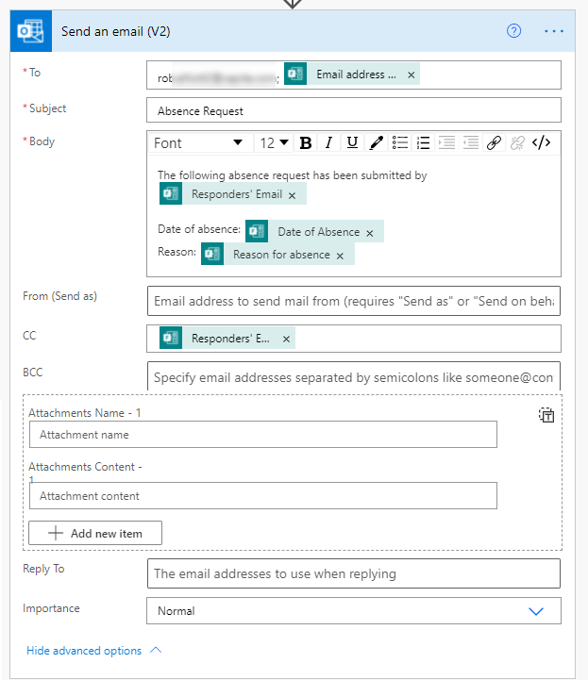Decrease indent in Body editor
Screen dimensions: 588x680
tap(470, 142)
